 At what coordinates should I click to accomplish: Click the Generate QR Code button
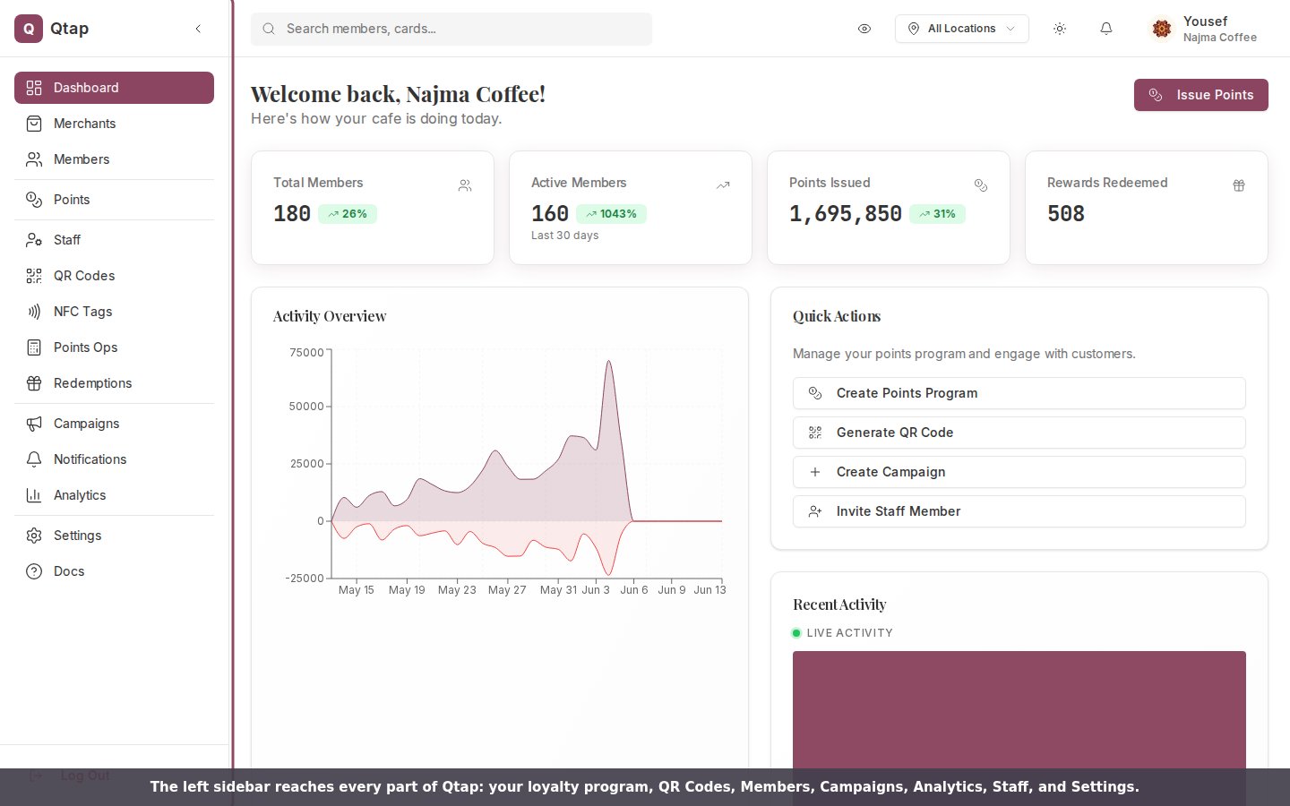coord(1019,433)
